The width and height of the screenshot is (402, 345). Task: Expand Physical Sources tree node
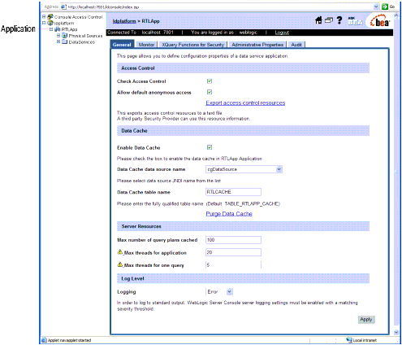click(x=58, y=36)
